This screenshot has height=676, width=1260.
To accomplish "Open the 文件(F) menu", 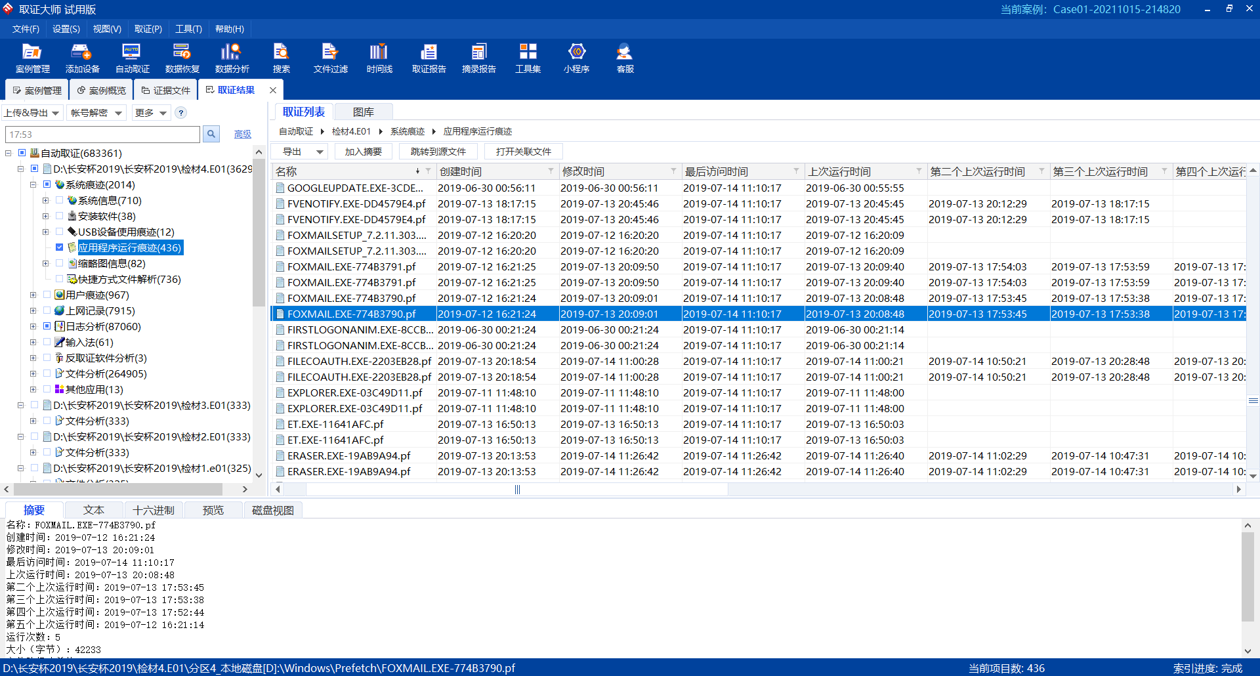I will (26, 29).
